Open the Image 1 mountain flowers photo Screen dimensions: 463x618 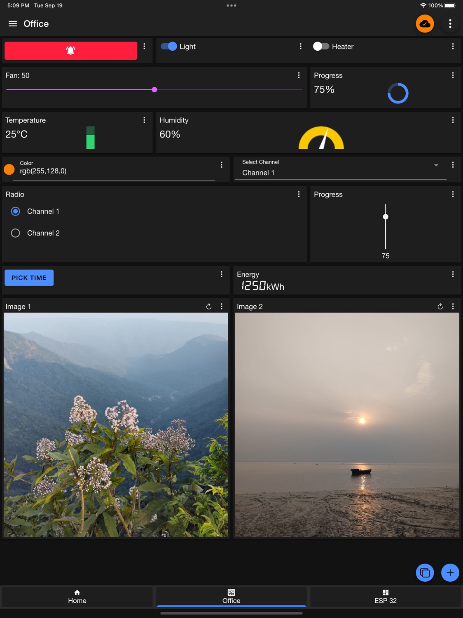[x=116, y=425]
